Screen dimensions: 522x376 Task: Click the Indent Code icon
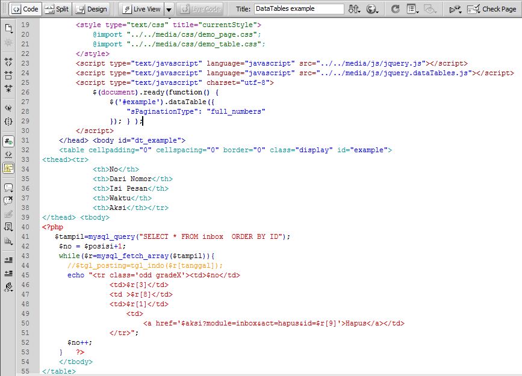(8, 260)
